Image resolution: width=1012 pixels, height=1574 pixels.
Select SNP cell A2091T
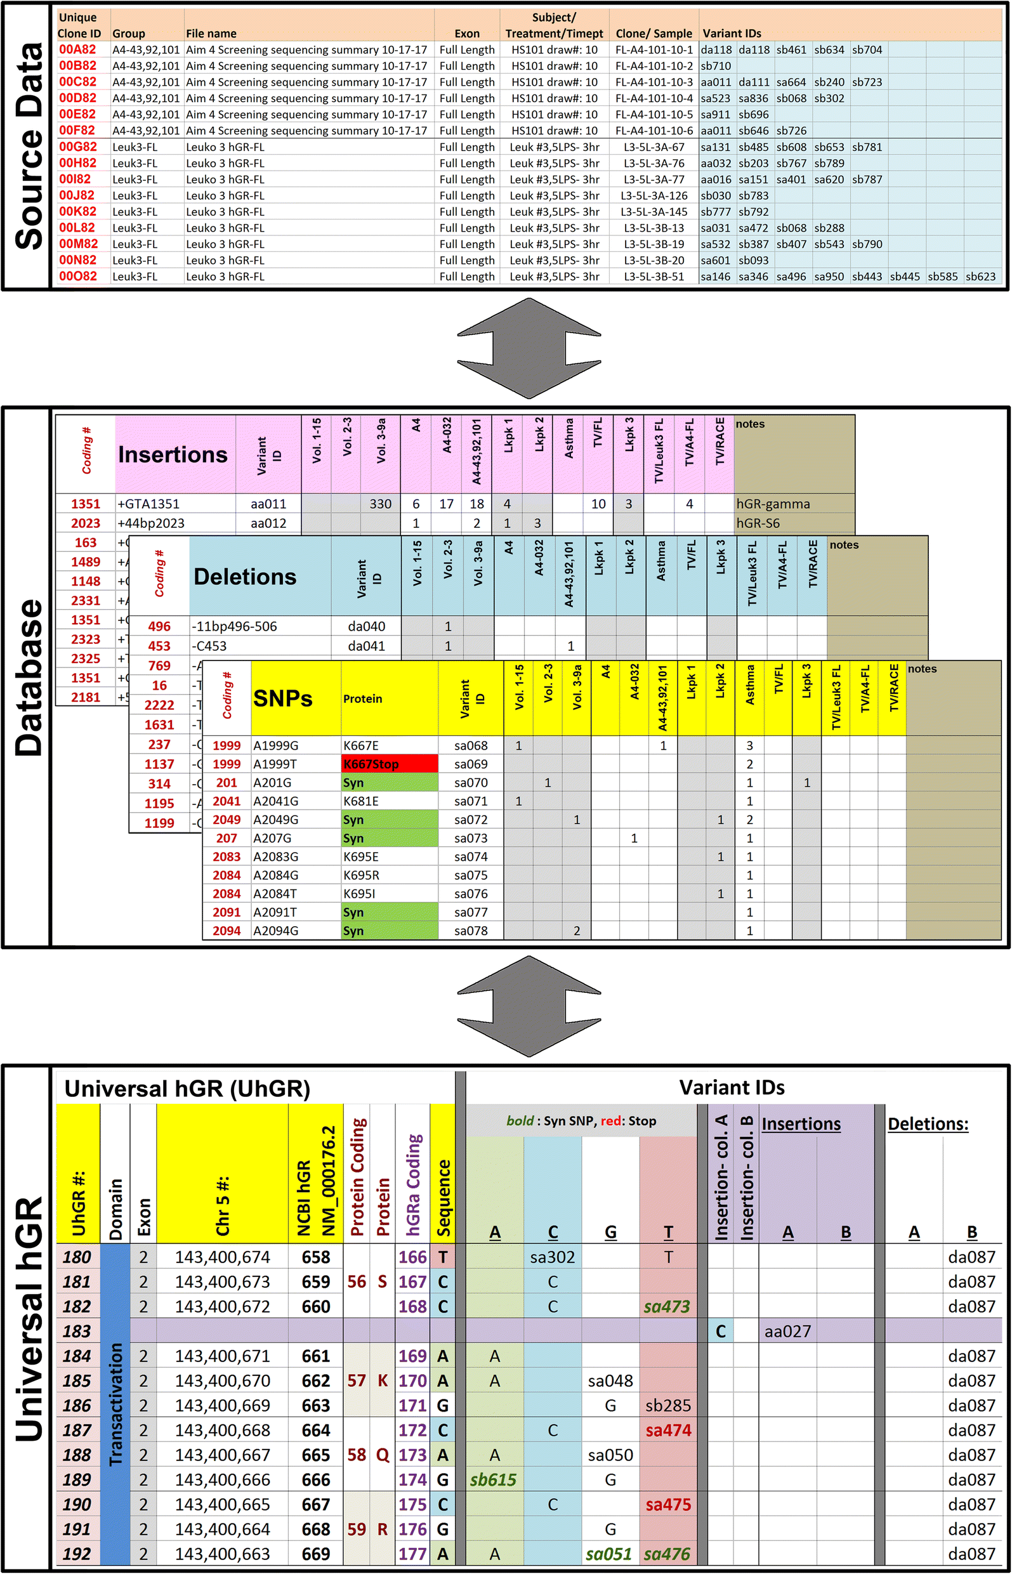click(296, 912)
